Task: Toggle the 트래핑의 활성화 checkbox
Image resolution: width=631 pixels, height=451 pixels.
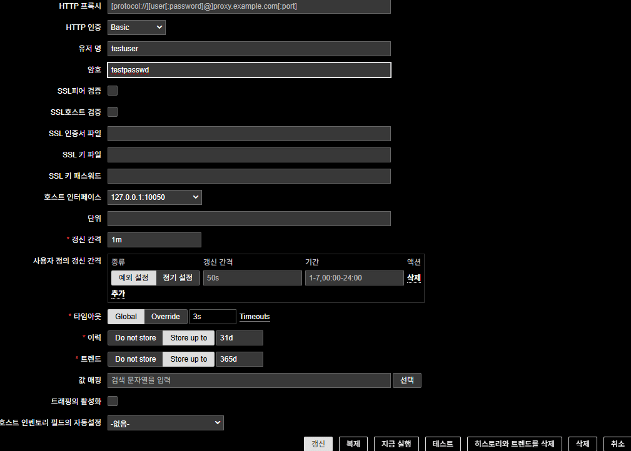Action: (113, 401)
